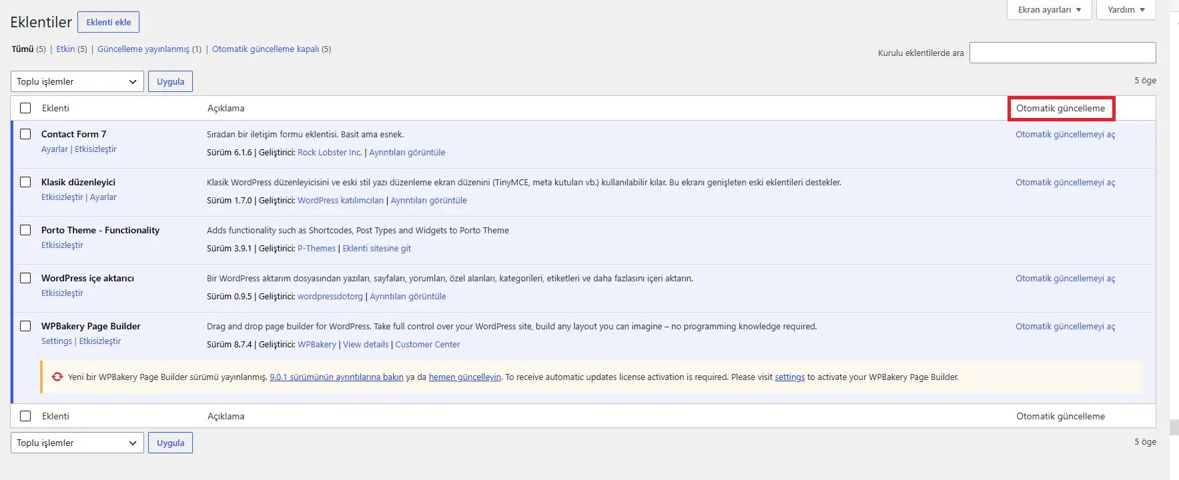Click Etkisizleştir under WordPress içe aktarıcı
This screenshot has width=1179, height=480.
tap(62, 293)
